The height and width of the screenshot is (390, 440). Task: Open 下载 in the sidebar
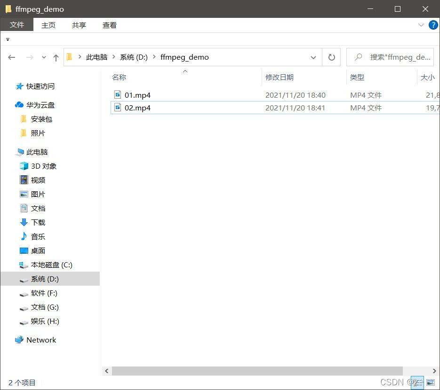(x=38, y=222)
